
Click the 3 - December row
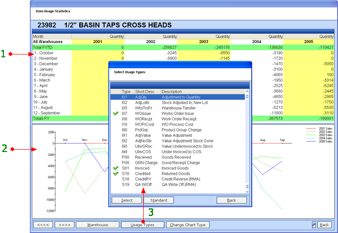(x=52, y=64)
